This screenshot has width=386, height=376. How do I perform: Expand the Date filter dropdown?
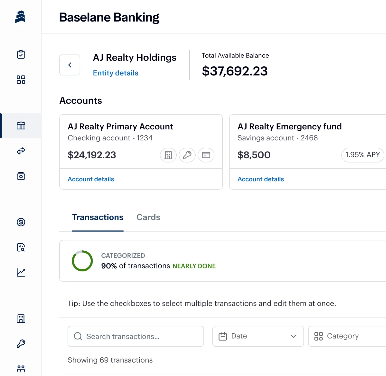pyautogui.click(x=258, y=336)
